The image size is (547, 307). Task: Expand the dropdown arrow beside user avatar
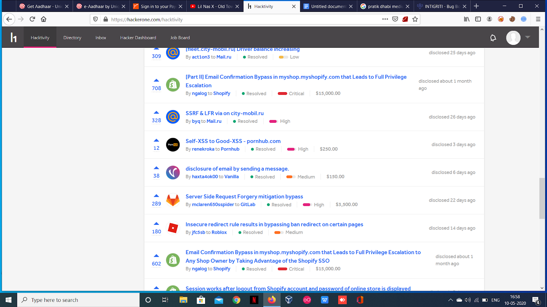[x=528, y=37]
